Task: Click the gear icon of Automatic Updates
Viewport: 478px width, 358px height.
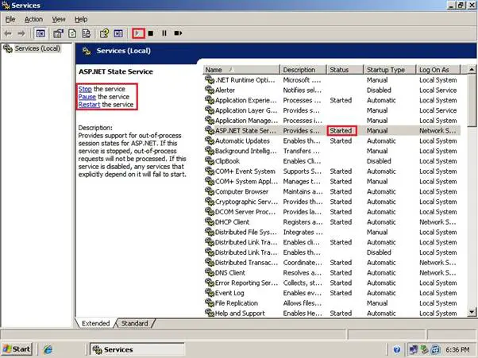Action: tap(210, 141)
